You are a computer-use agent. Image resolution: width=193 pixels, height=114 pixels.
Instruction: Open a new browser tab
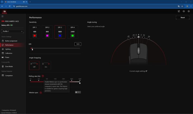[30, 2]
